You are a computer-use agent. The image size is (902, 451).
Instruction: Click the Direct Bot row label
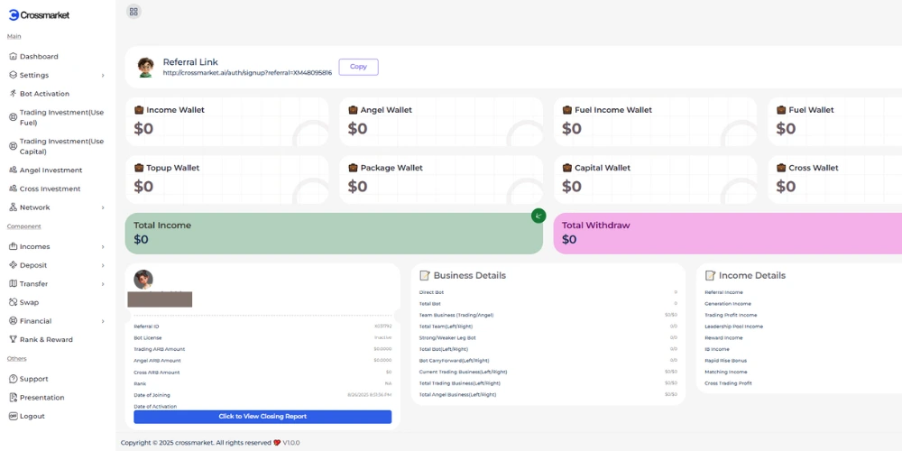[x=431, y=292]
